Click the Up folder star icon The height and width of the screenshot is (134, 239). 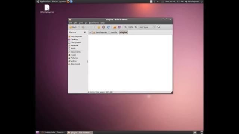tap(99, 27)
